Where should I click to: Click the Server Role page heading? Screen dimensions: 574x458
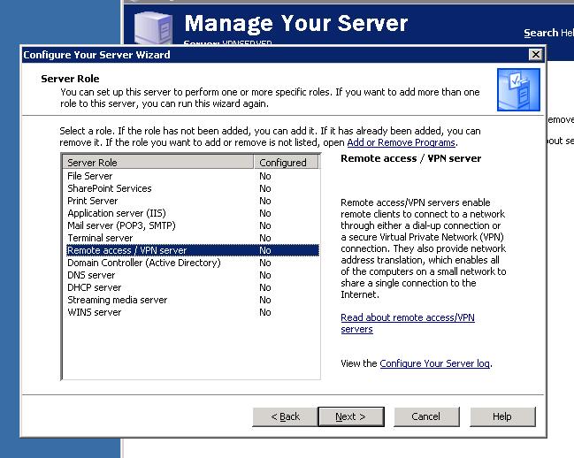pyautogui.click(x=70, y=79)
